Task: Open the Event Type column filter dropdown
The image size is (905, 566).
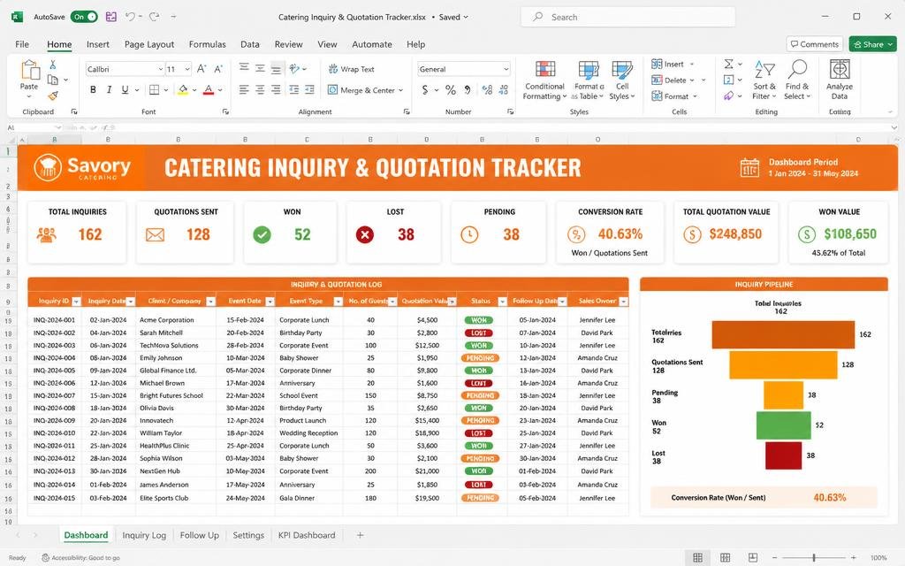Action: coord(338,302)
